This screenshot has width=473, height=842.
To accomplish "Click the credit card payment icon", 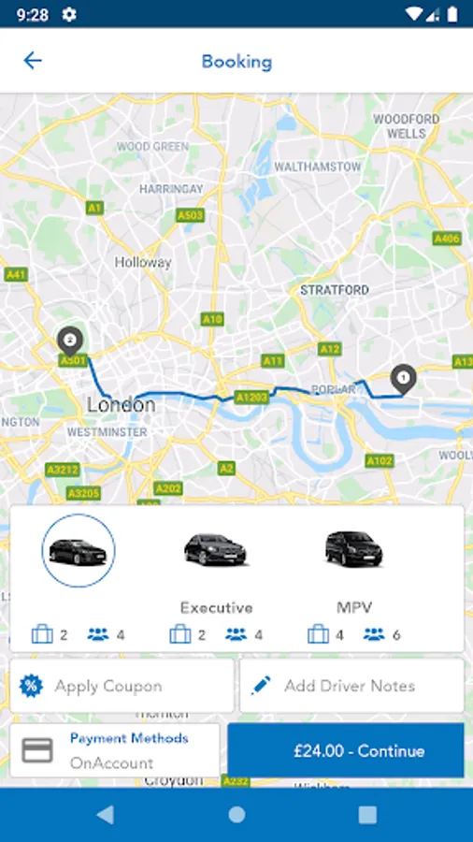I will [37, 750].
